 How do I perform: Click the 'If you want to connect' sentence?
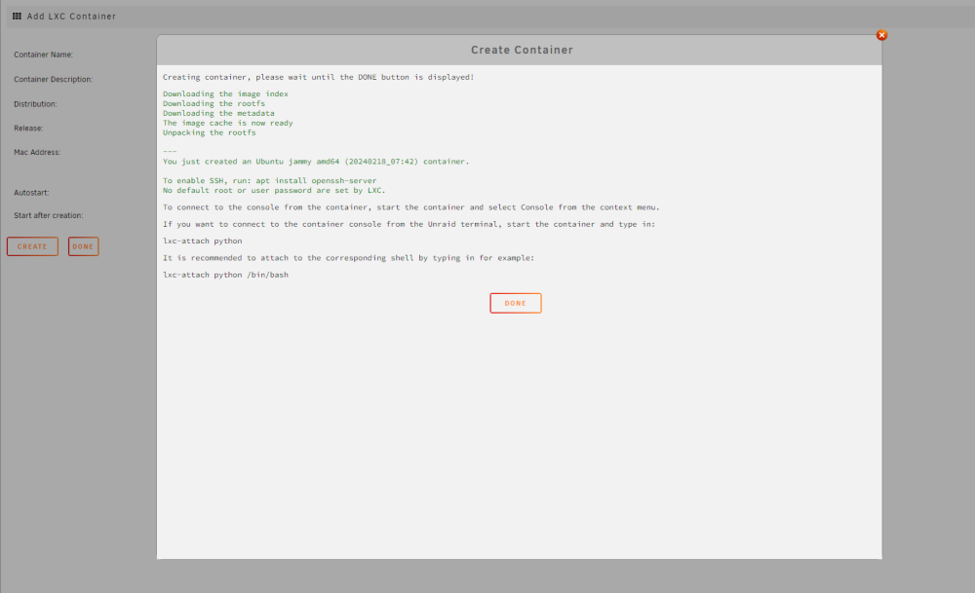[409, 224]
